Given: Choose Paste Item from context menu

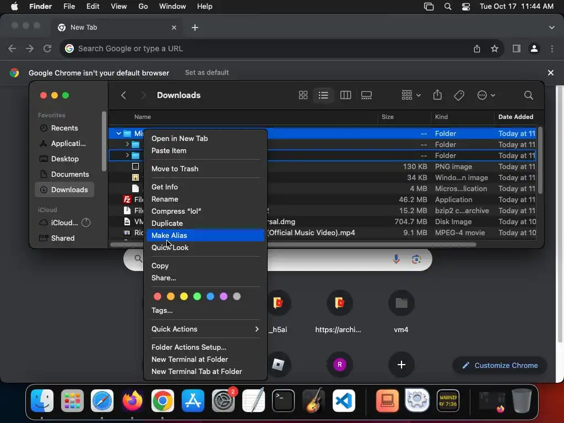Looking at the screenshot, I should (x=205, y=151).
